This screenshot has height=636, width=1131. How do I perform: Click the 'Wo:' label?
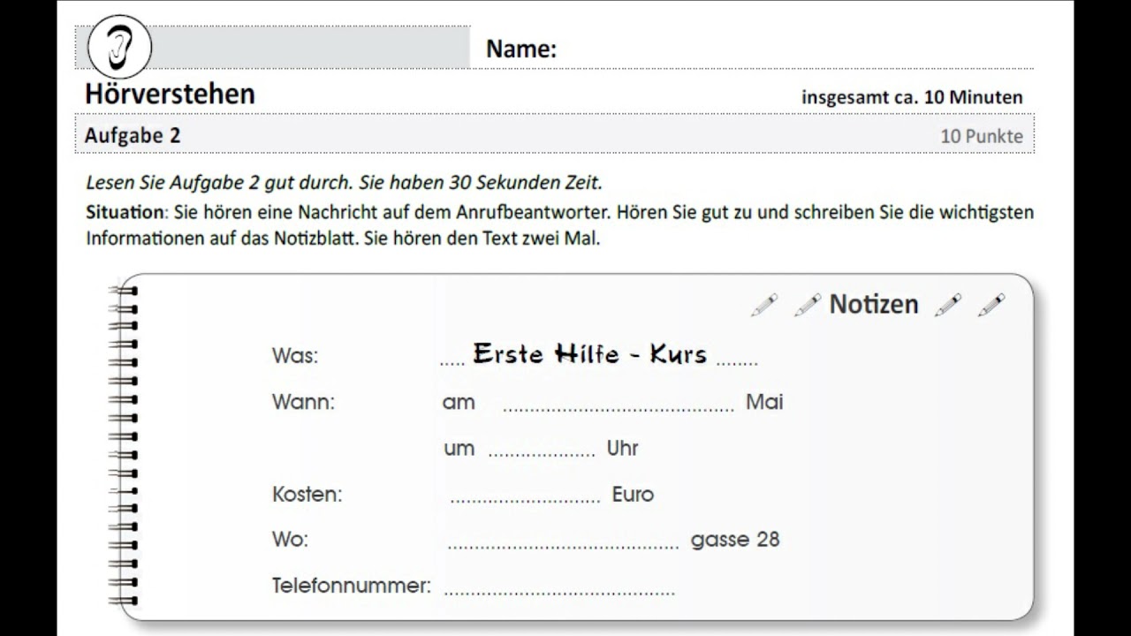tap(291, 539)
